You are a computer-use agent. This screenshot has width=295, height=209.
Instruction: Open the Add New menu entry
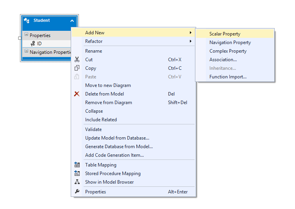133,33
